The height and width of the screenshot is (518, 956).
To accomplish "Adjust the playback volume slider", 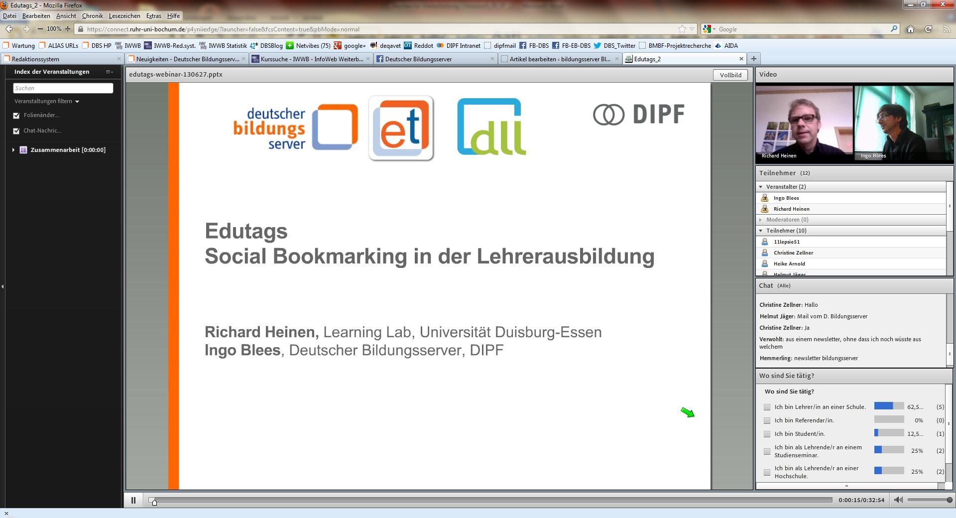I will point(930,500).
